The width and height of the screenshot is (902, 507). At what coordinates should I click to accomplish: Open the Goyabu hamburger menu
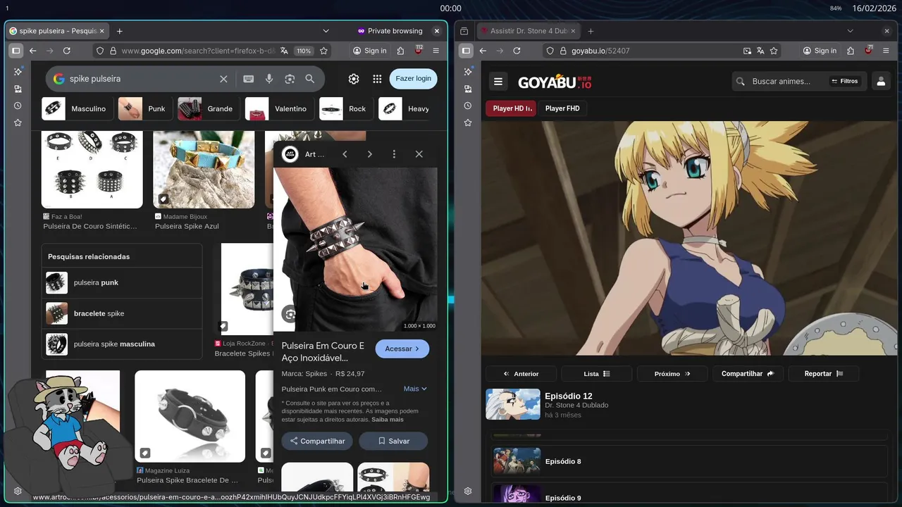tap(498, 81)
